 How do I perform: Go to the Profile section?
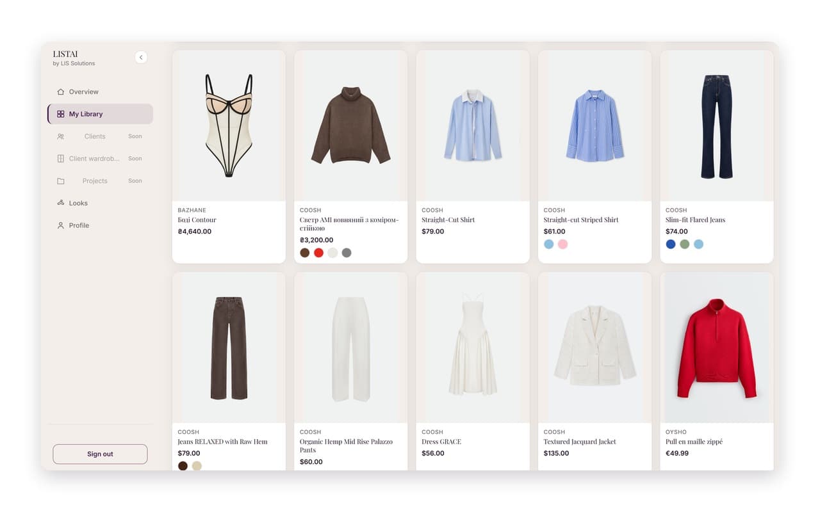100,225
